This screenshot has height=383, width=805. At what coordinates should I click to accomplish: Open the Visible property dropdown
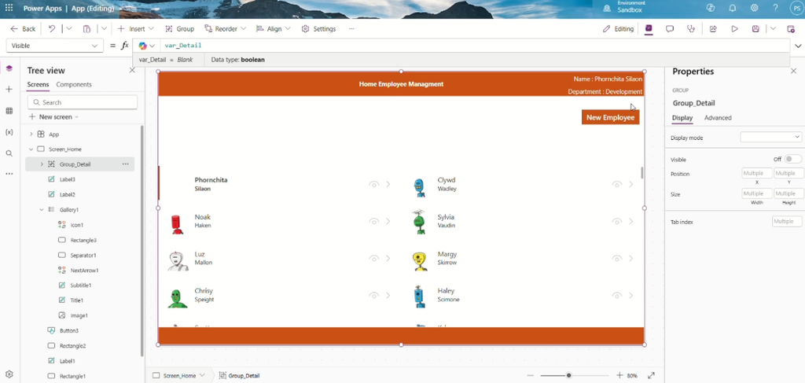(54, 46)
